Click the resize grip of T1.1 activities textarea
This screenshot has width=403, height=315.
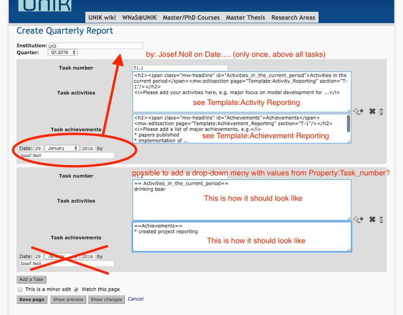click(349, 110)
